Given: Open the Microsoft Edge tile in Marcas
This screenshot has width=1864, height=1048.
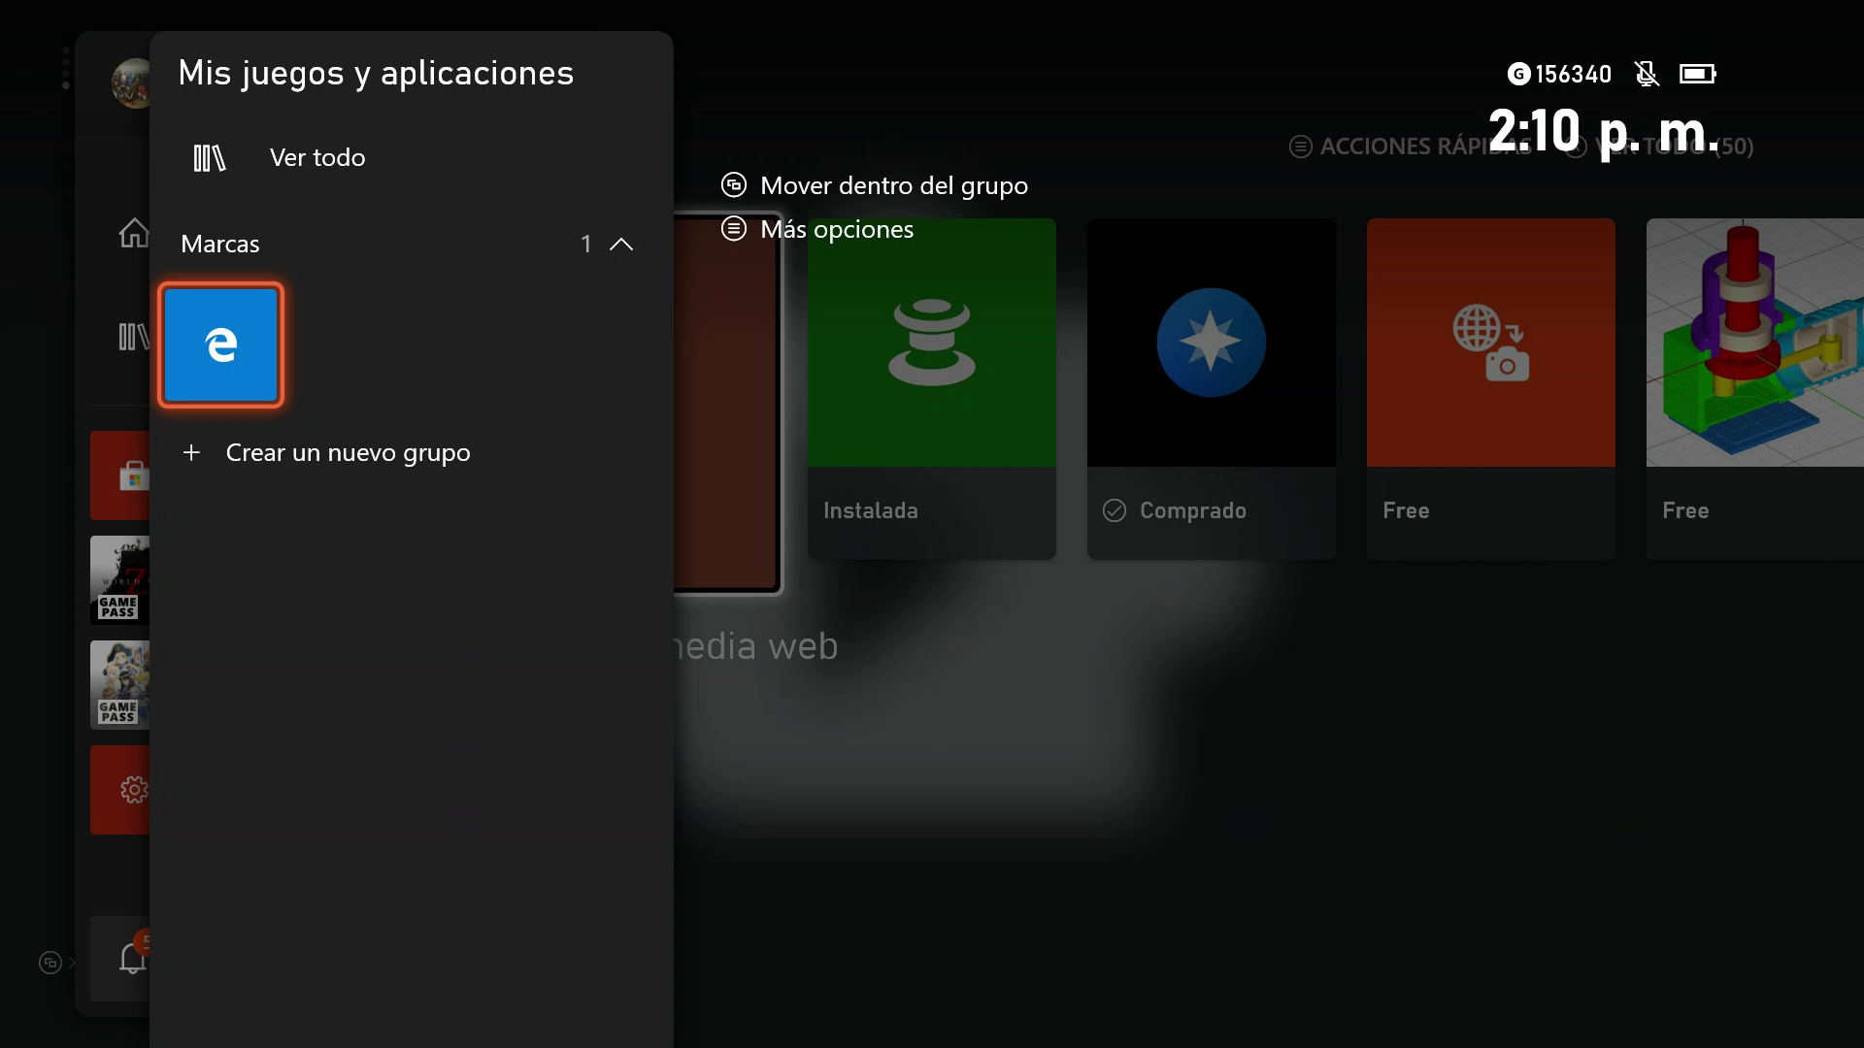Looking at the screenshot, I should click(221, 344).
